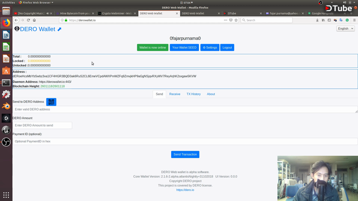Click the Wallet is now online button
The width and height of the screenshot is (358, 201).
click(x=153, y=47)
